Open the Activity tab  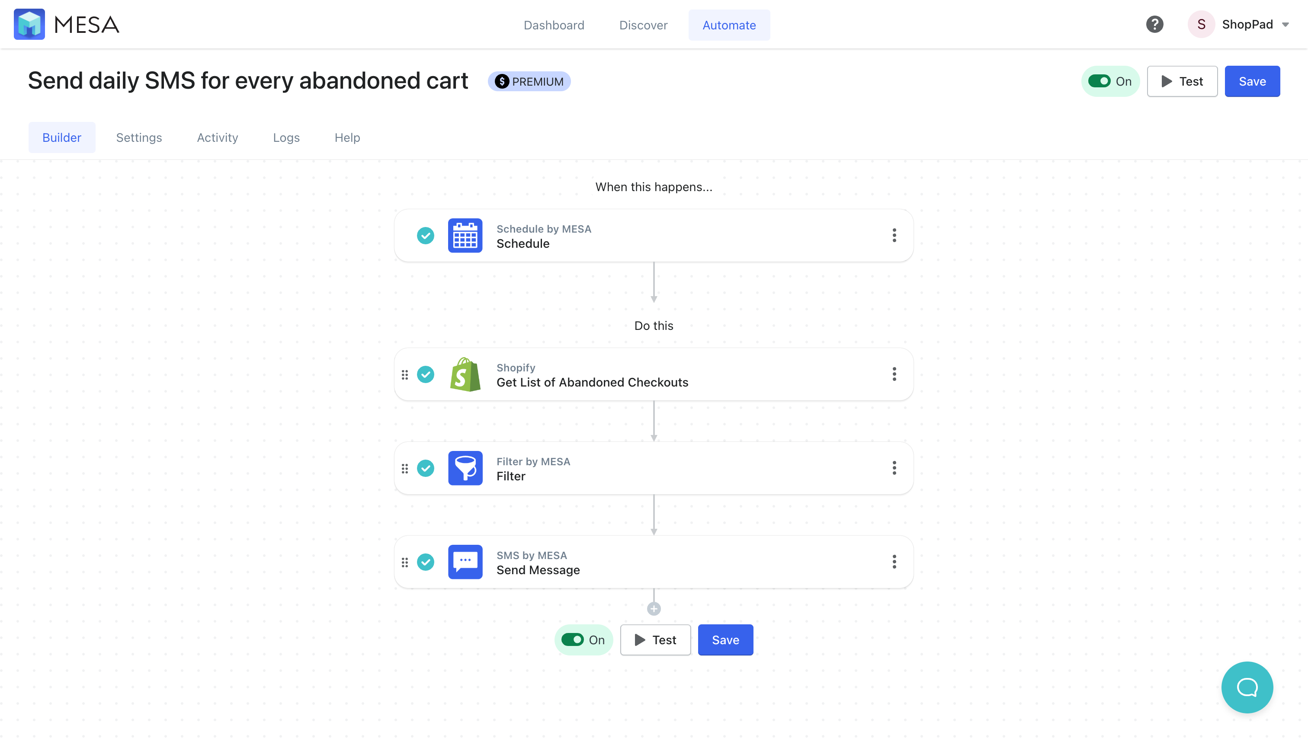point(218,137)
